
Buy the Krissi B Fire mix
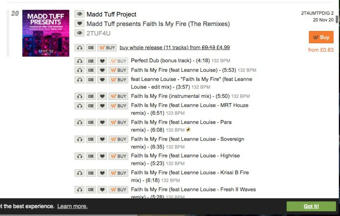118,173
